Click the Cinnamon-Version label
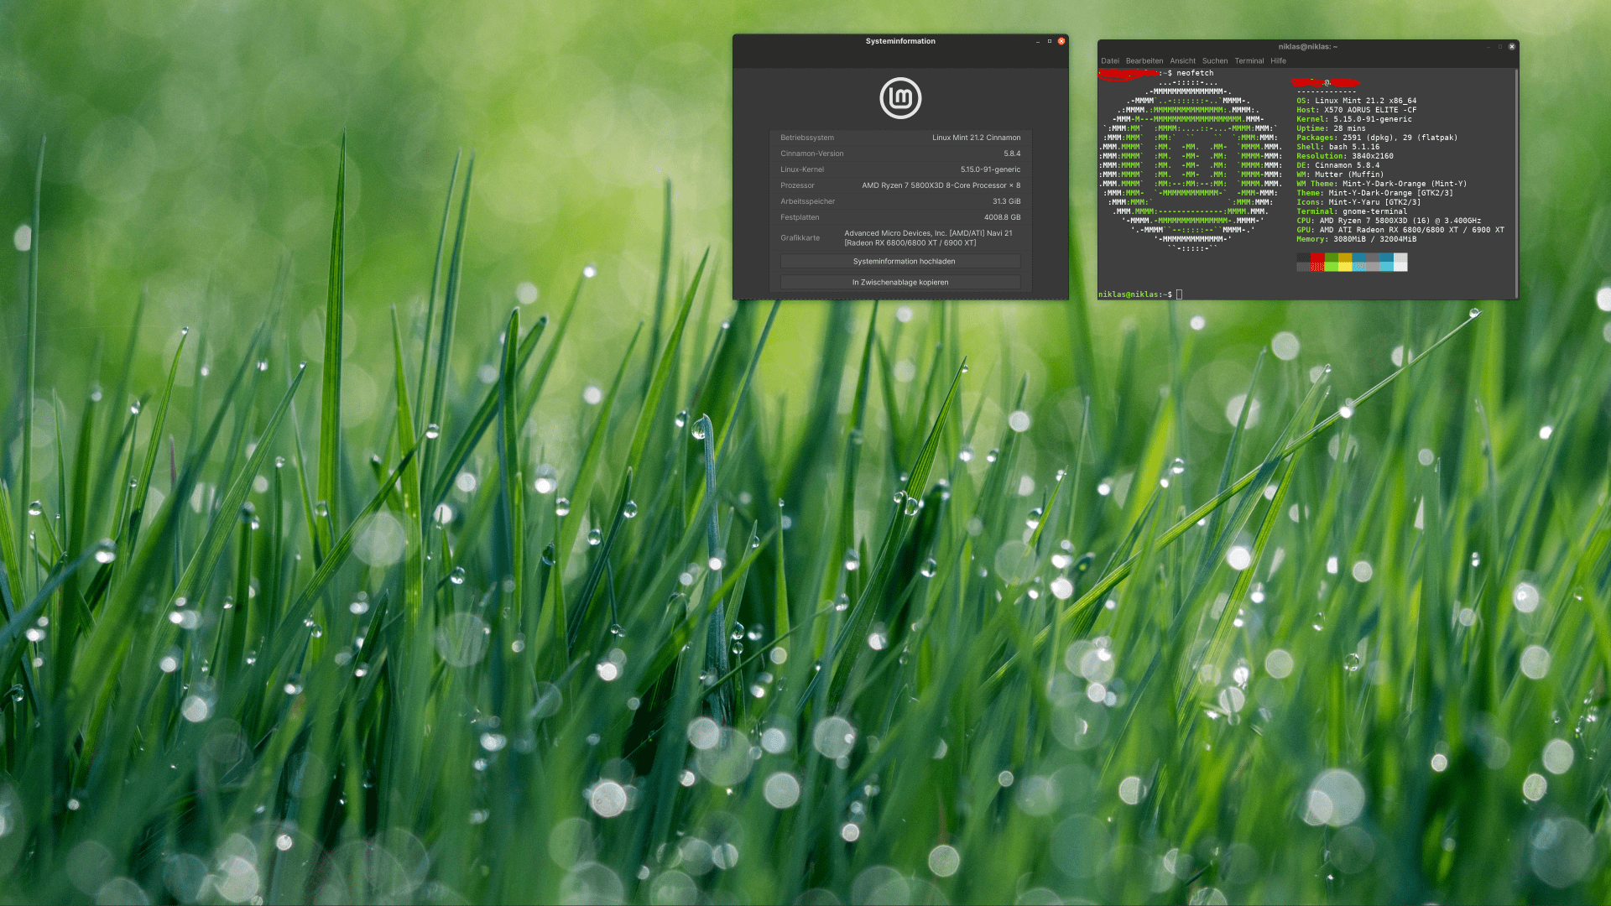The height and width of the screenshot is (906, 1611). 812,154
